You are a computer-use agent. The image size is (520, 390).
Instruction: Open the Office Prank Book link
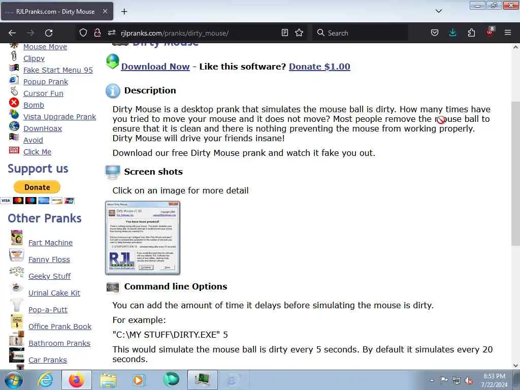[x=60, y=327]
